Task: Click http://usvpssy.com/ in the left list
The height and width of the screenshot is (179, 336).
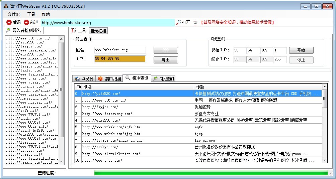Action: [x=25, y=150]
